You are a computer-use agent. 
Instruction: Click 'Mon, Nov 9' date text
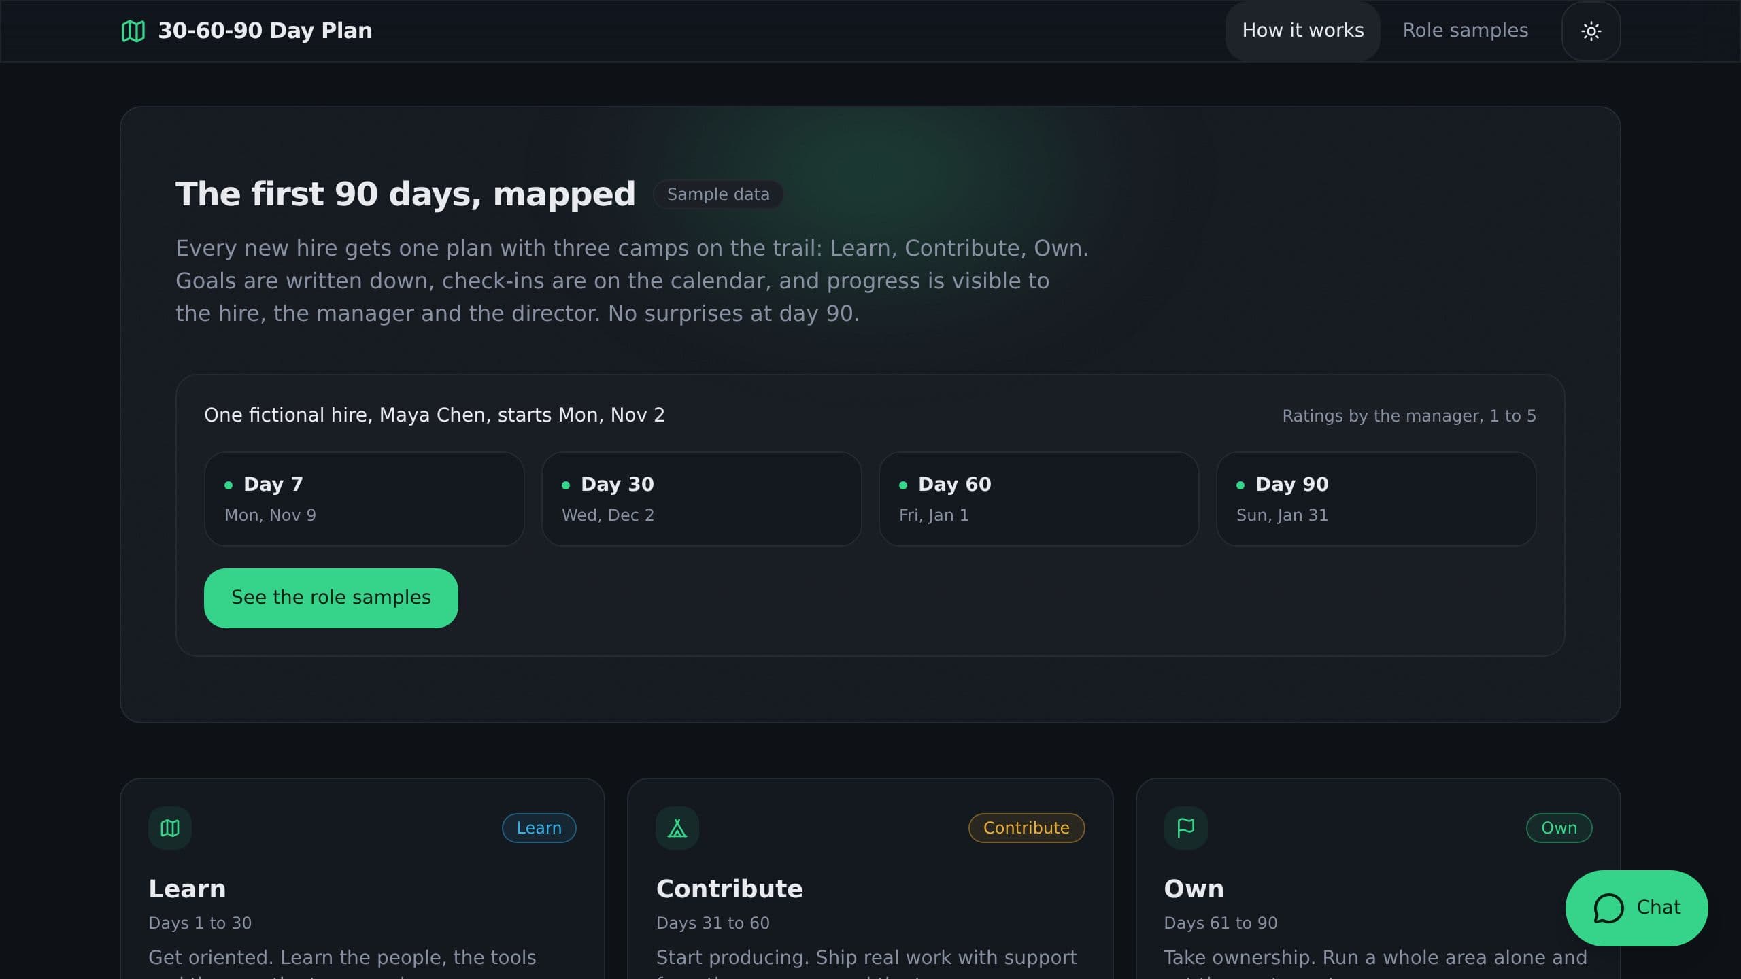[270, 515]
